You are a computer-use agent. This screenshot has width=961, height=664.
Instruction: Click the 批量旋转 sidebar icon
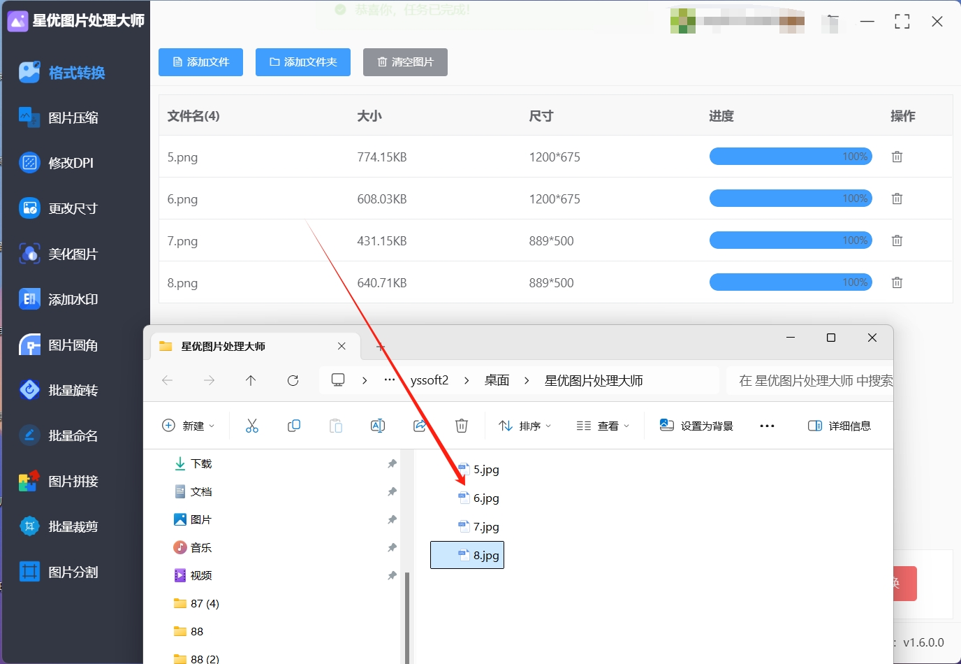pos(29,390)
